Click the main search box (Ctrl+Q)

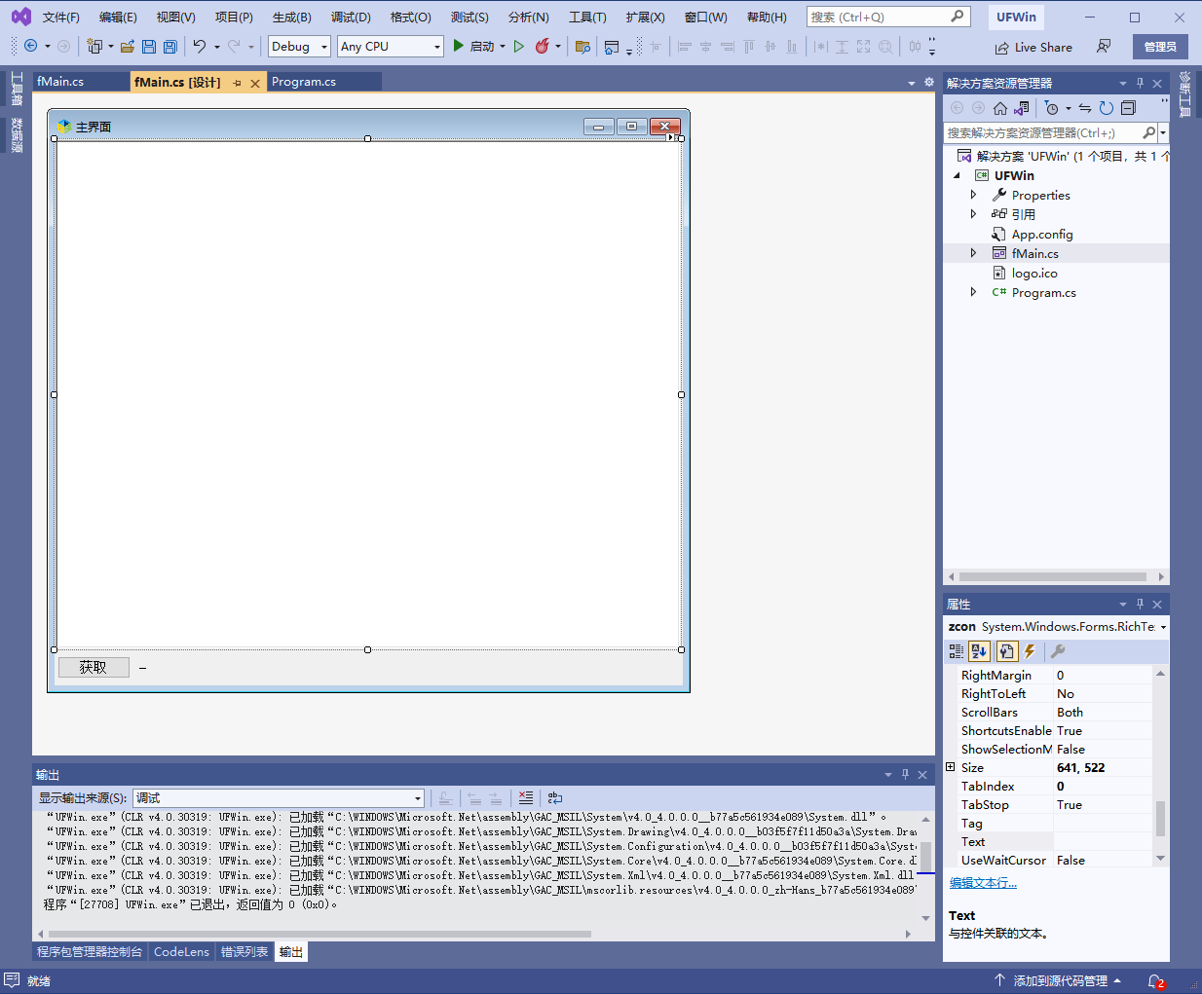[x=887, y=17]
